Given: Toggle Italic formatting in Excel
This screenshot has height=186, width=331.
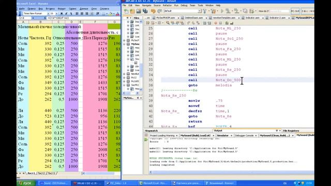Looking at the screenshot, I should [x=66, y=13].
